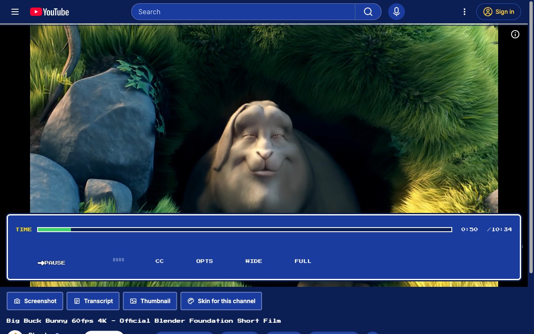Screen dimensions: 534x334
Task: Click the magnifying glass search button
Action: (x=368, y=12)
